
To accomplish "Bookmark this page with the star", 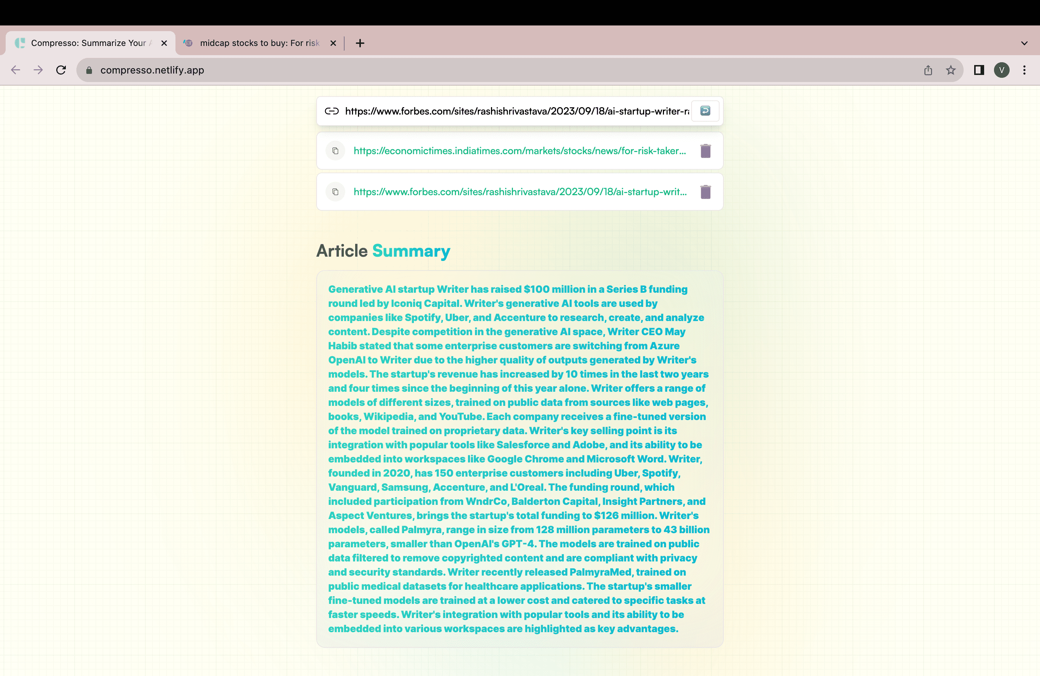I will (951, 70).
